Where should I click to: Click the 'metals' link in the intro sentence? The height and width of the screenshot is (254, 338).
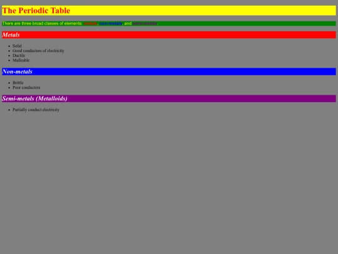91,24
